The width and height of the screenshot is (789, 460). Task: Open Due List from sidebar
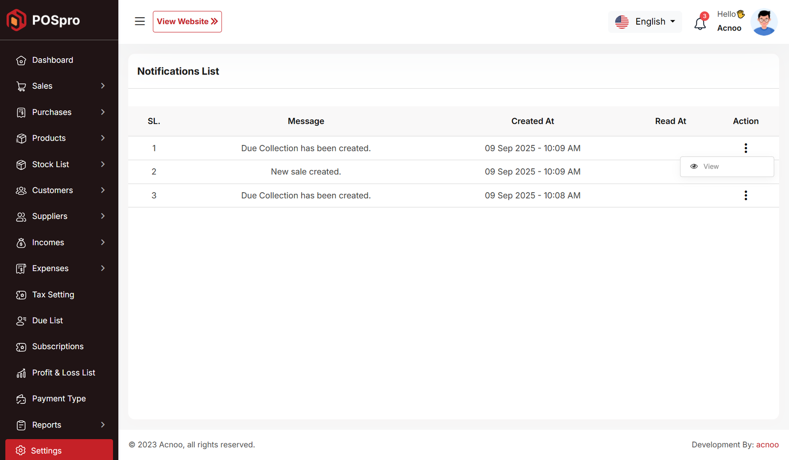[47, 320]
